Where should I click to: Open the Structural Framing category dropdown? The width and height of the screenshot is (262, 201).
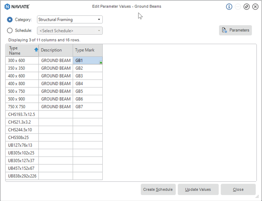70,19
